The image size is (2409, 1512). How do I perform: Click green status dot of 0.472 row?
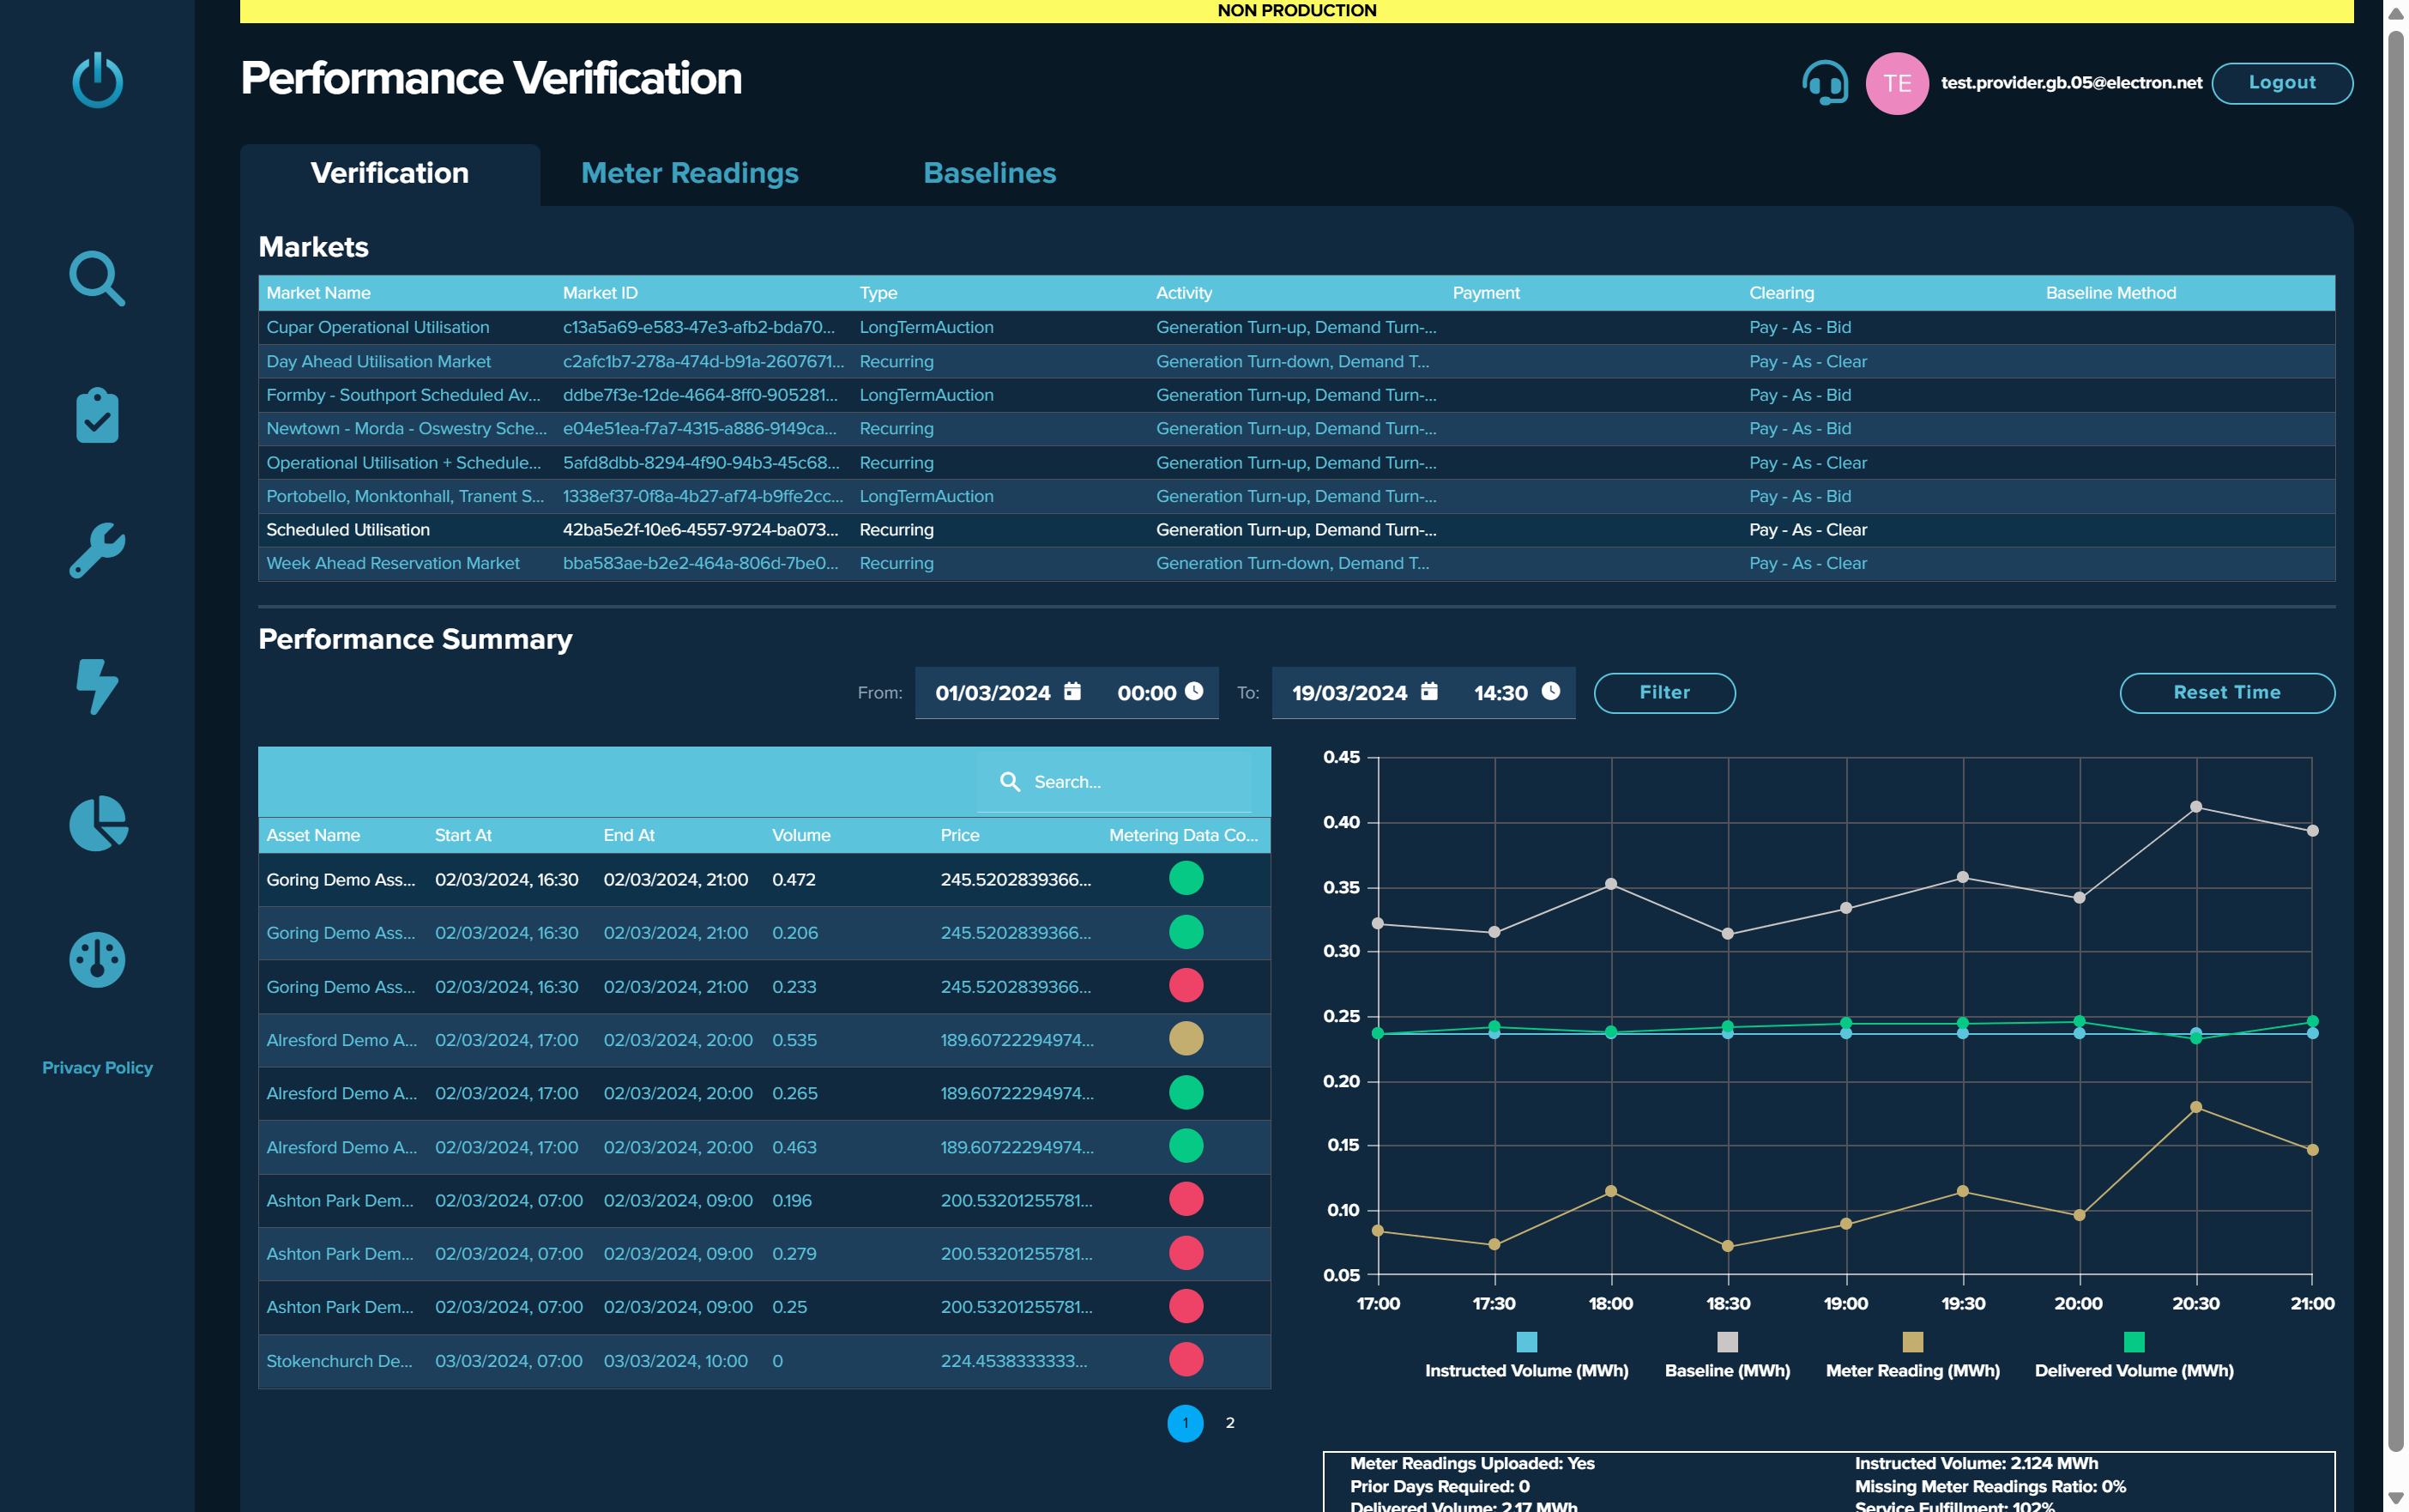[x=1186, y=878]
